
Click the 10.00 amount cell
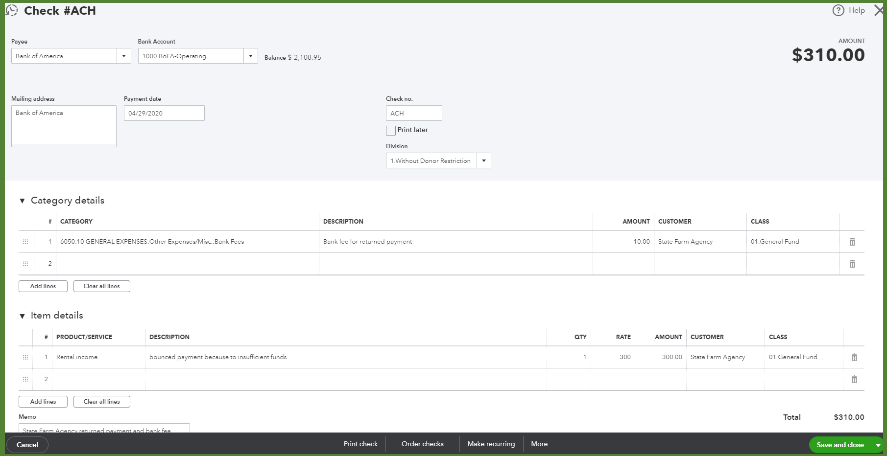tap(623, 242)
